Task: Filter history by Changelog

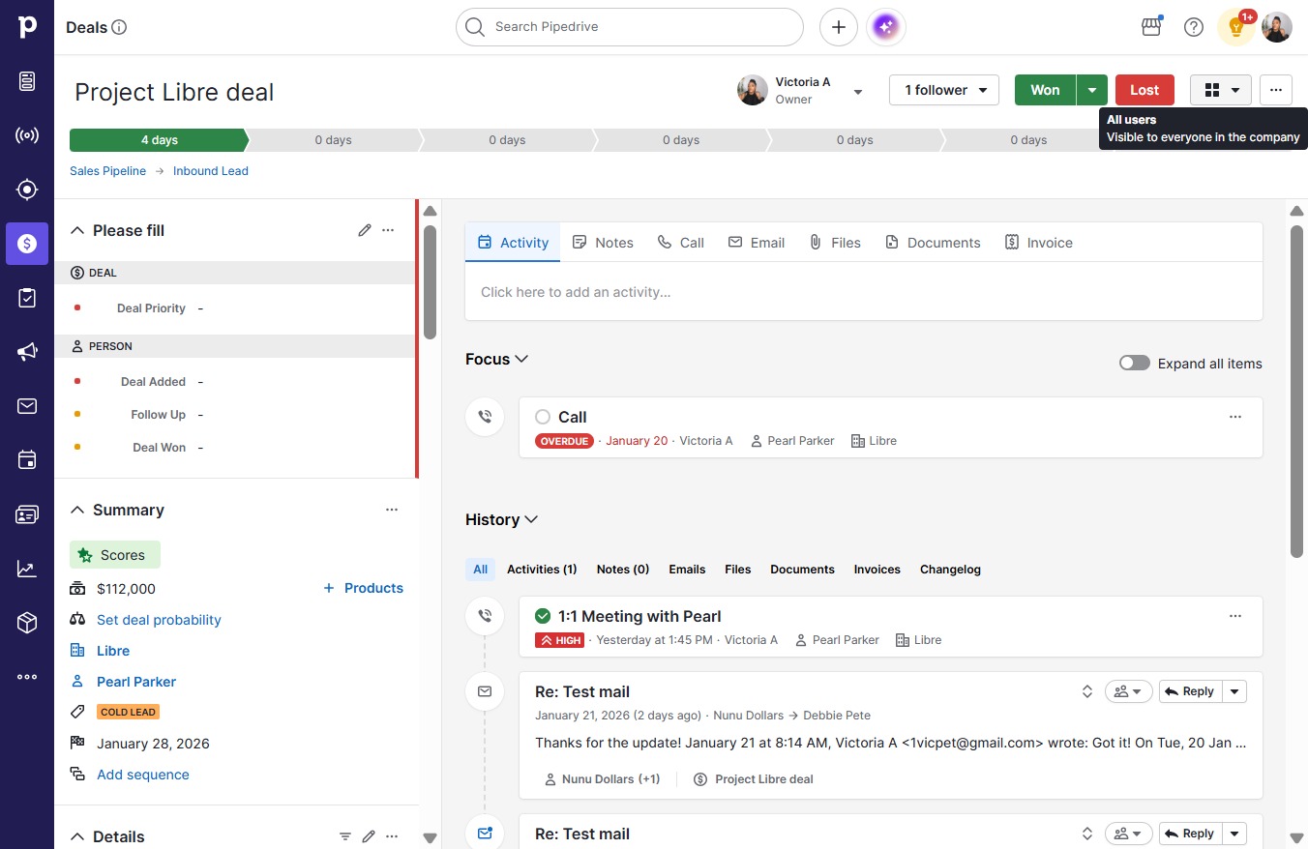Action: tap(950, 570)
